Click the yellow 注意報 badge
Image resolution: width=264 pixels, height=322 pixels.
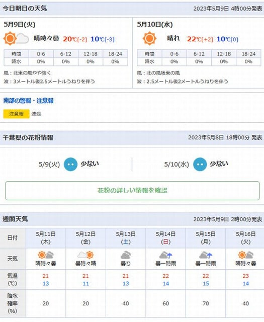point(17,114)
